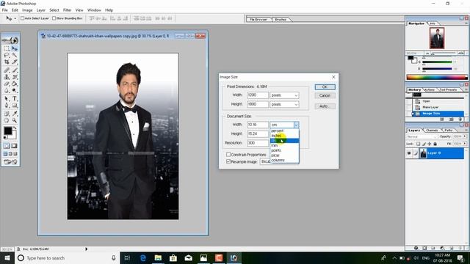Select the Lasso tool
Screen dimensions: 470x264
tap(7, 56)
